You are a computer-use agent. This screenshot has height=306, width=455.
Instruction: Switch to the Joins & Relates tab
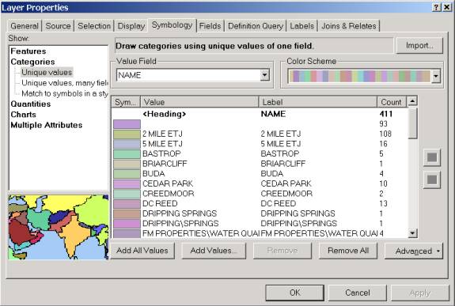(348, 26)
